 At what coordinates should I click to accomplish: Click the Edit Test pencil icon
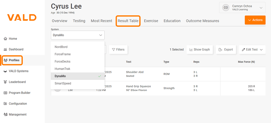pos(243,49)
